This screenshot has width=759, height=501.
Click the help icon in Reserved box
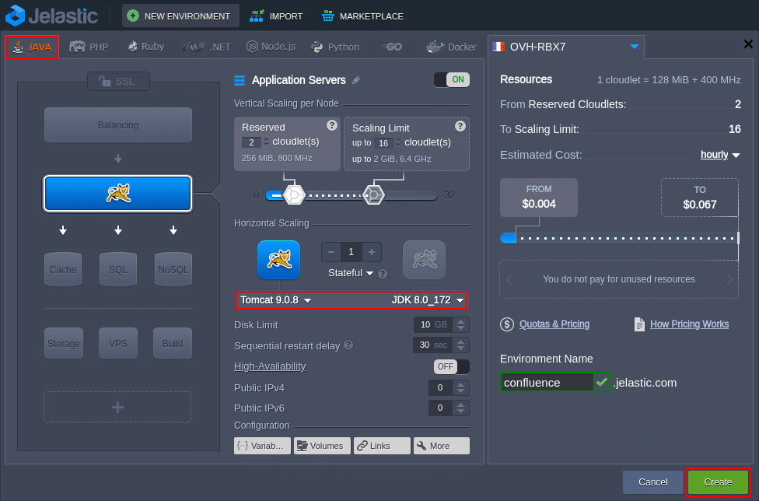(x=332, y=125)
